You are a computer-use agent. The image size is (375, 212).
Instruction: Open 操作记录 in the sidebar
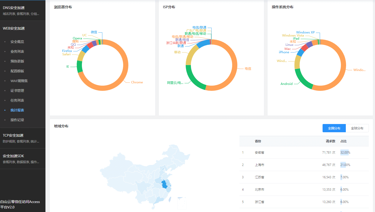point(17,120)
